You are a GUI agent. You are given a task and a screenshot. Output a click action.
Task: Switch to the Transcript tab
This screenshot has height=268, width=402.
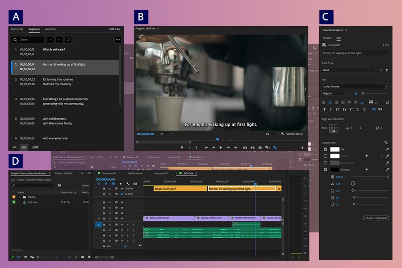[17, 29]
